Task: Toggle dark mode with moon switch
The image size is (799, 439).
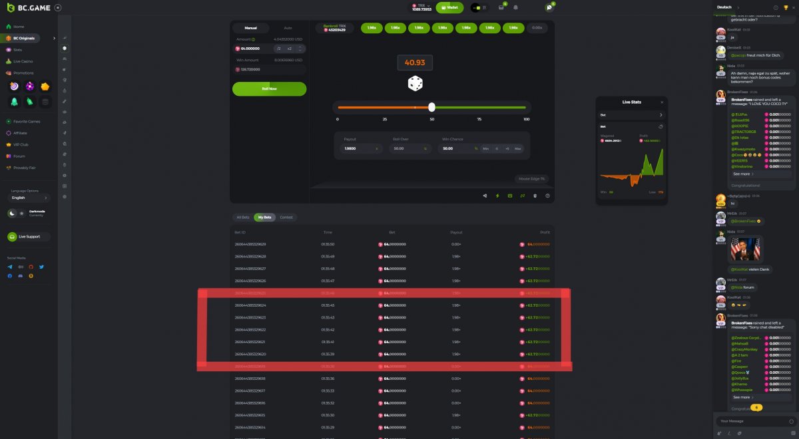Action: [12, 214]
